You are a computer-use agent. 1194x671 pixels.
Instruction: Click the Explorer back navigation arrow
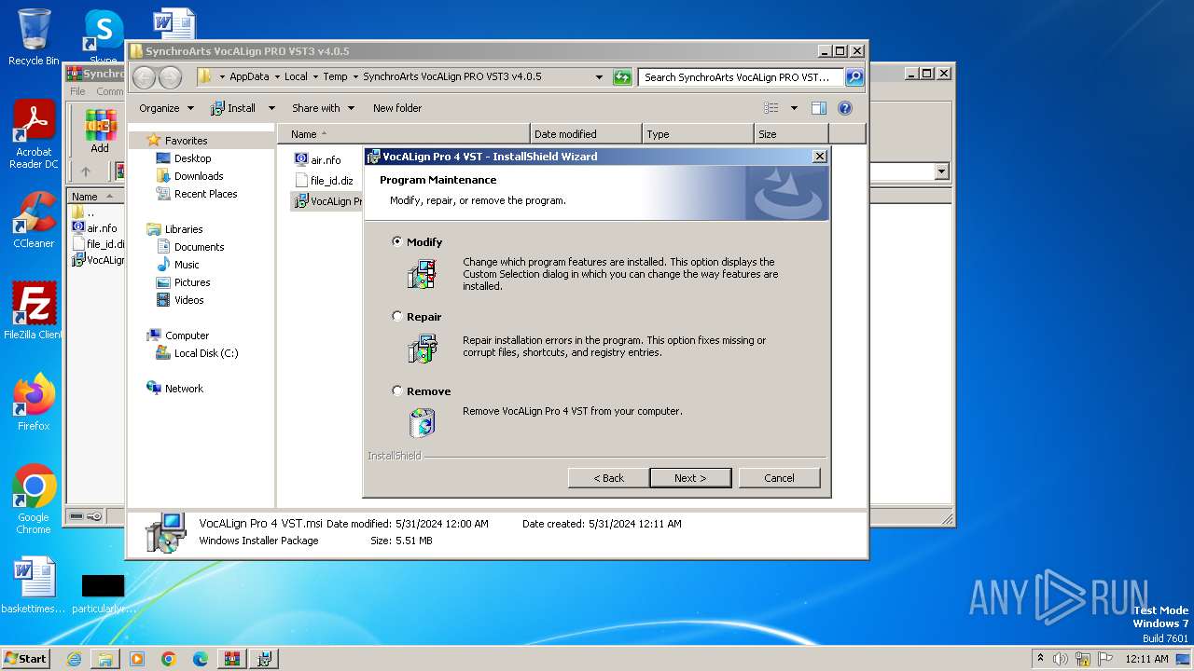click(145, 77)
